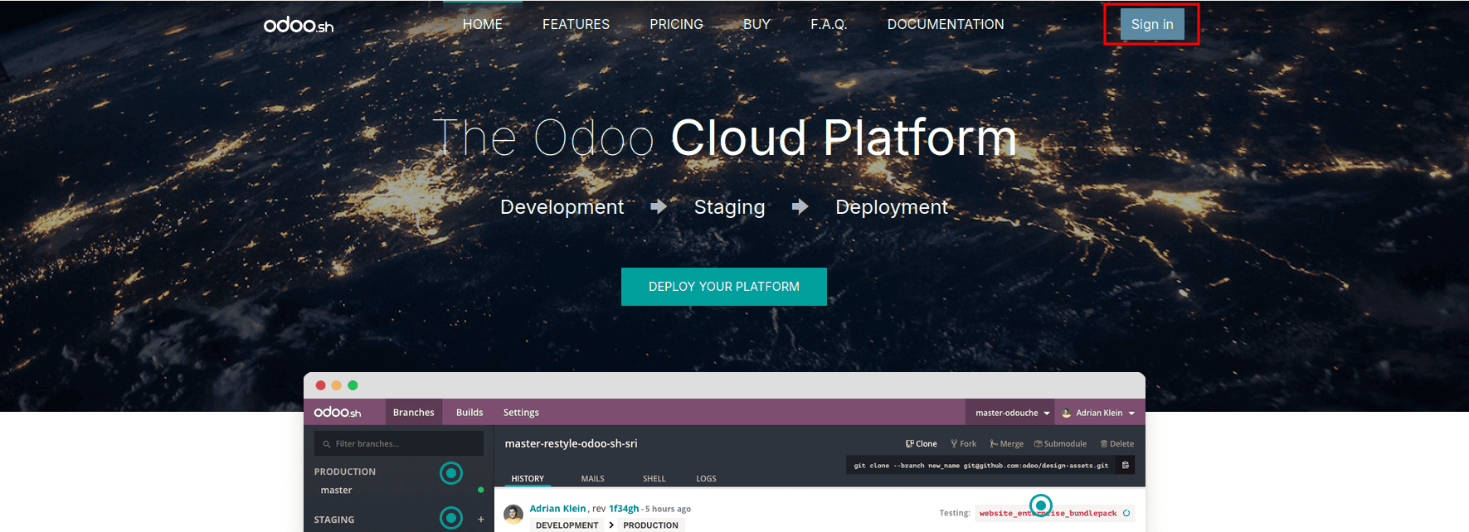Click the spinner icon after website_enterprise_bundlepack
1469x532 pixels.
coord(1126,513)
